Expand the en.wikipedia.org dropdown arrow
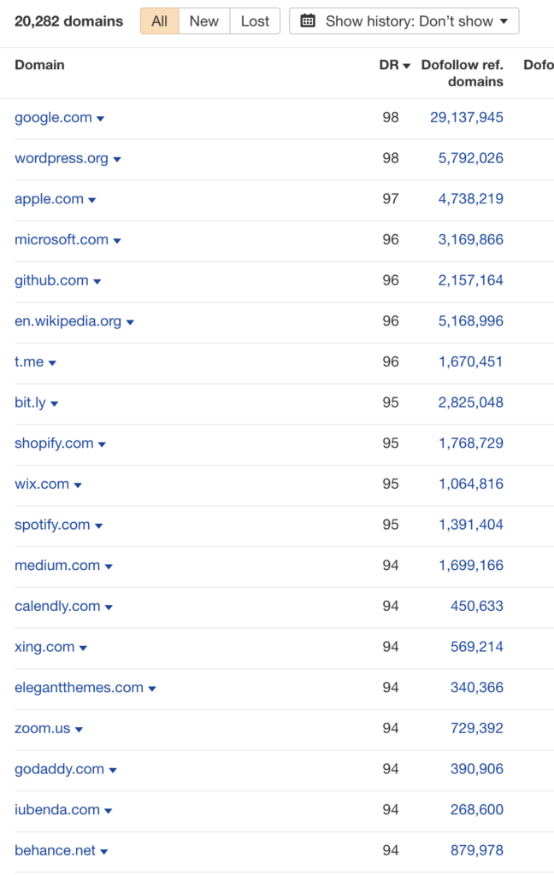Screen dimensions: 554x875 coord(130,322)
